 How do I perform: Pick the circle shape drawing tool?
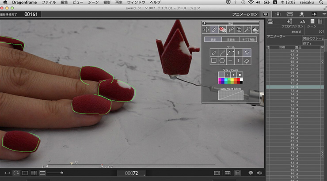222,61
